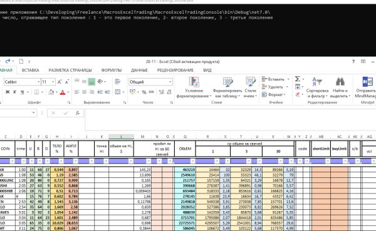Click the ribbon display options icon
376x231 pixels.
pyautogui.click(x=363, y=61)
